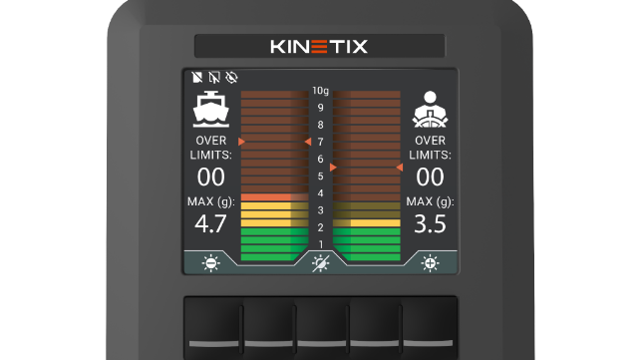Image resolution: width=641 pixels, height=360 pixels.
Task: Click the 10g label on the scale
Action: [321, 91]
